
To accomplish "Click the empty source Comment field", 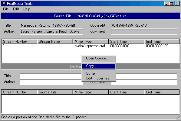I will (144, 32).
